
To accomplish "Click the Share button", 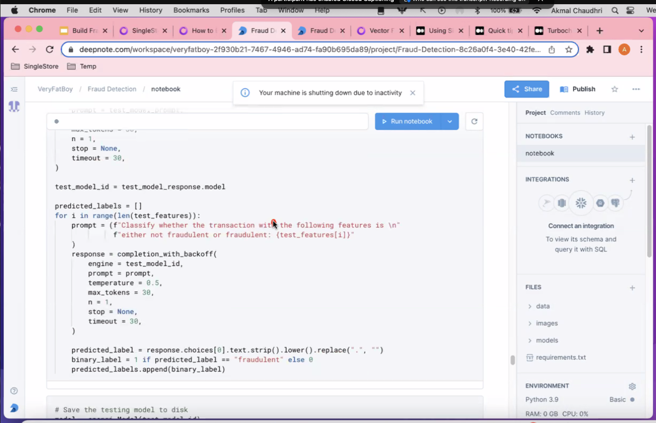I will [526, 89].
